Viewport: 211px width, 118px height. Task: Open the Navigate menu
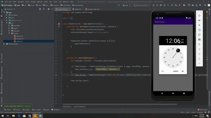click(x=20, y=2)
